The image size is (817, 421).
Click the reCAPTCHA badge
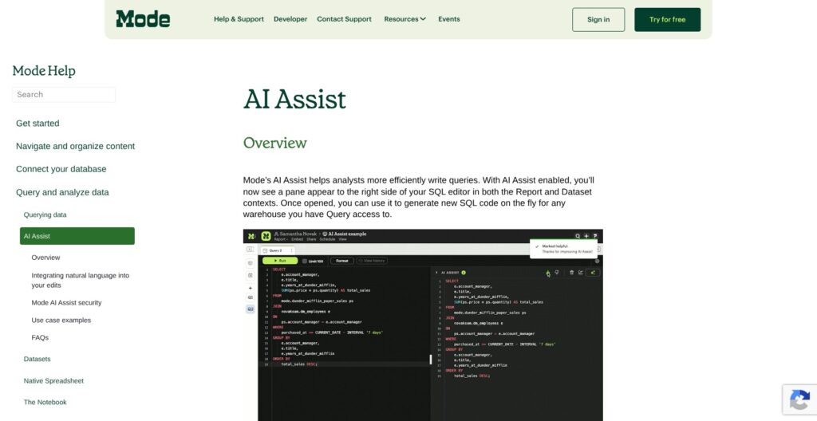[x=799, y=400]
